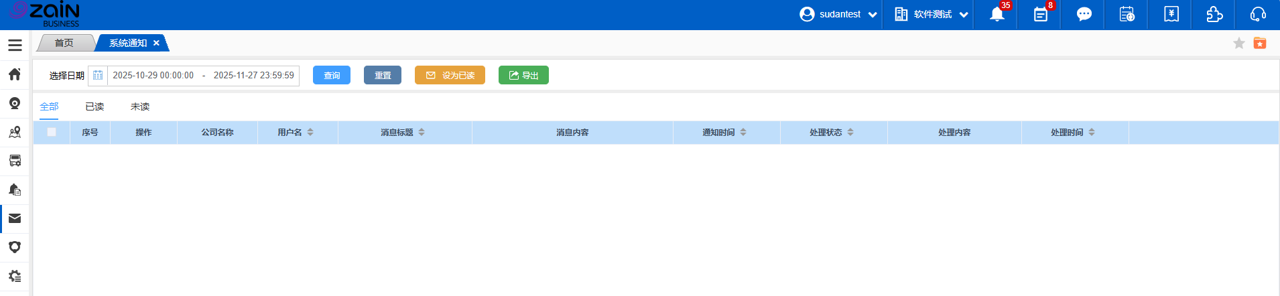The height and width of the screenshot is (296, 1280).
Task: Click the headset customer support icon
Action: tap(1258, 15)
